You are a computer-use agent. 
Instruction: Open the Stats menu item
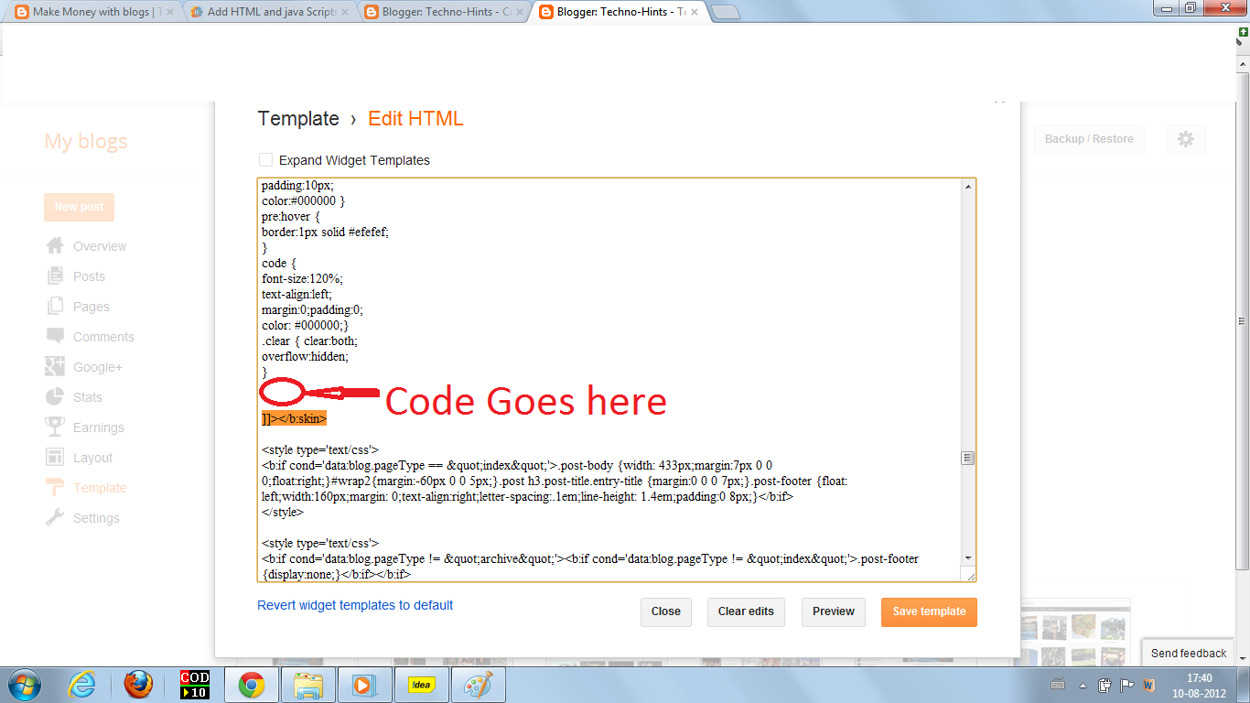[88, 397]
